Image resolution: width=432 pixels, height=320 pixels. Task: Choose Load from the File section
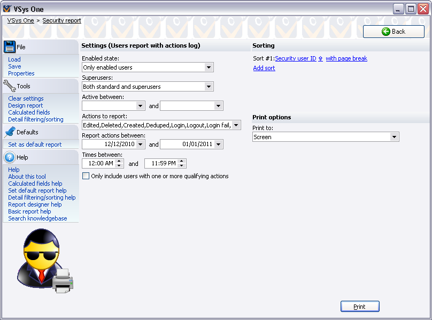click(x=14, y=59)
